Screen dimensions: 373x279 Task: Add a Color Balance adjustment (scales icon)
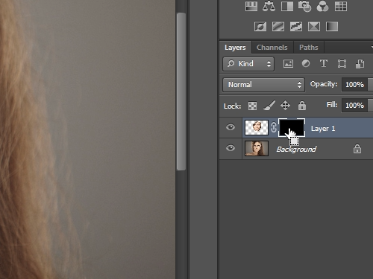[x=269, y=6]
